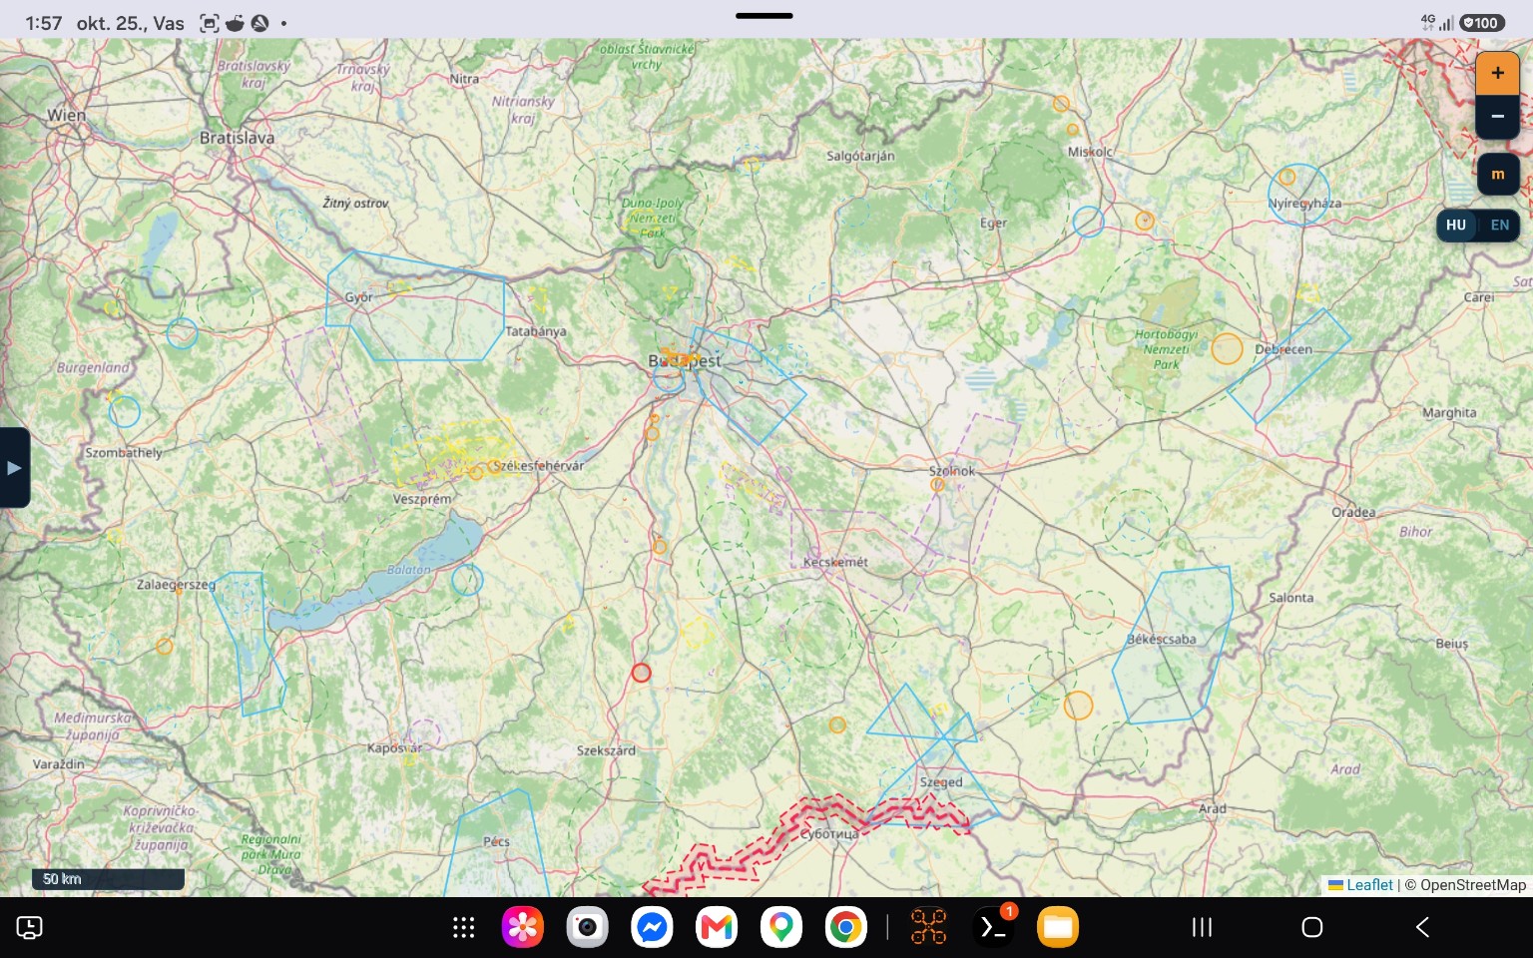
Task: Click the Budapest city label
Action: click(x=685, y=360)
